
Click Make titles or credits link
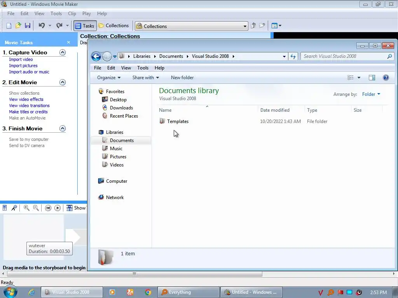(28, 112)
